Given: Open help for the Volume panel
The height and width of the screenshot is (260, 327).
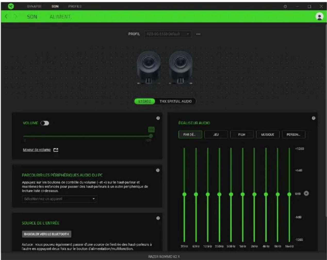Looking at the screenshot, I should pyautogui.click(x=158, y=118).
